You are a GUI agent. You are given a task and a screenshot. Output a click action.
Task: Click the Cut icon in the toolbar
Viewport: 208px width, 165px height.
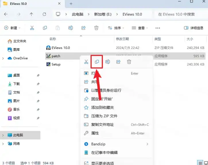32,28
